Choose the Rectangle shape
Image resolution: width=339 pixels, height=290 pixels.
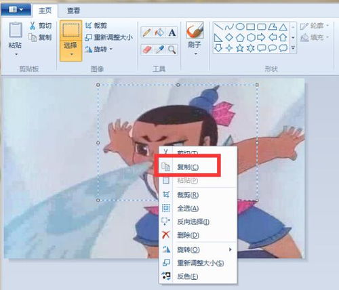(x=250, y=27)
